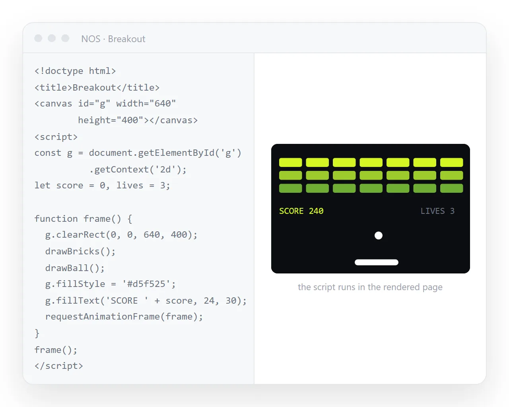
Task: Click the white ball in the game canvas
Action: point(379,236)
